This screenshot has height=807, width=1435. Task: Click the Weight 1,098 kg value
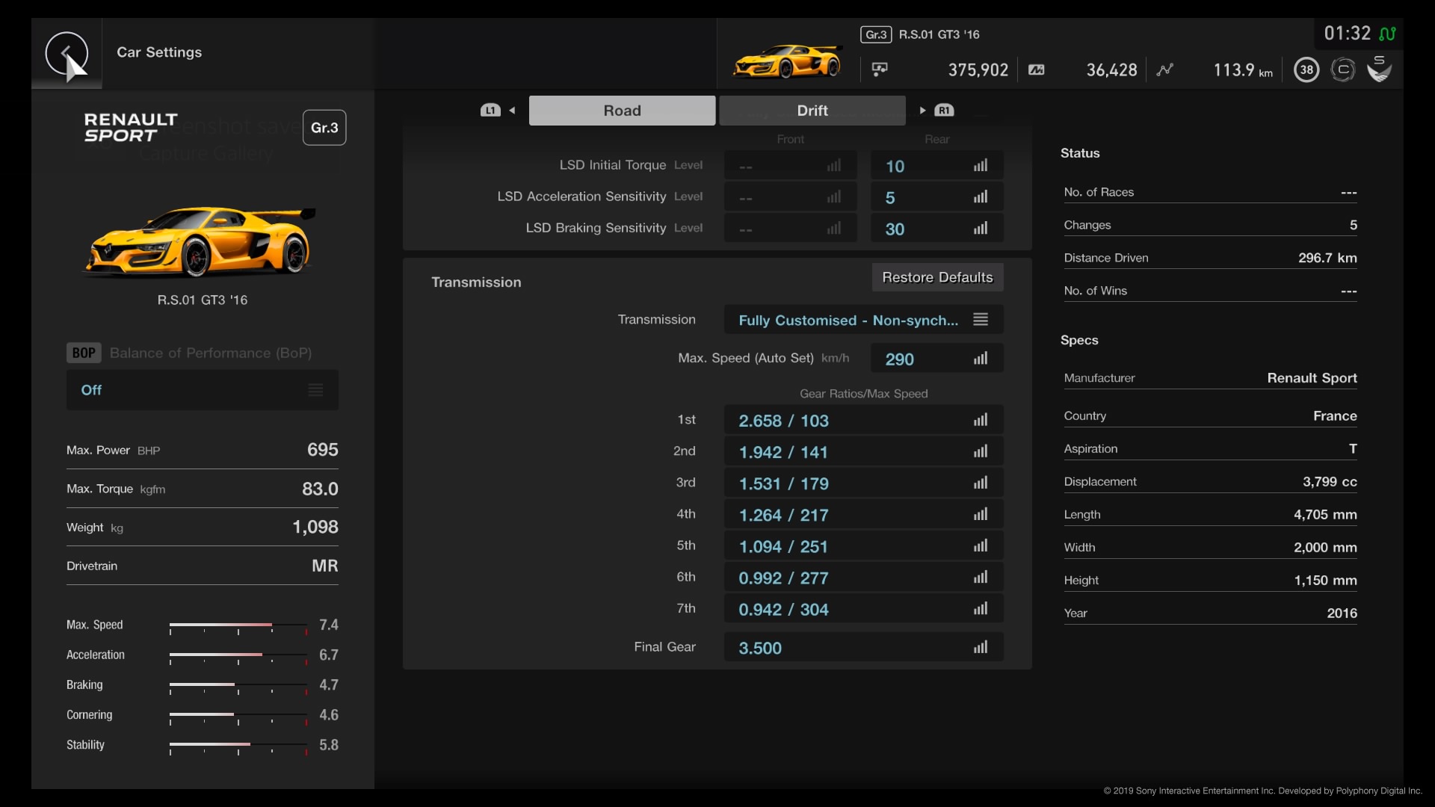pyautogui.click(x=315, y=528)
